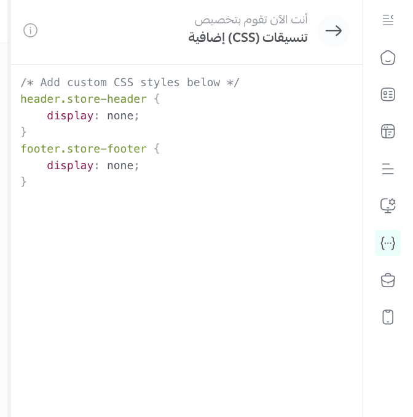This screenshot has width=413, height=417.
Task: Open the monitor with gear settings icon
Action: 388,205
